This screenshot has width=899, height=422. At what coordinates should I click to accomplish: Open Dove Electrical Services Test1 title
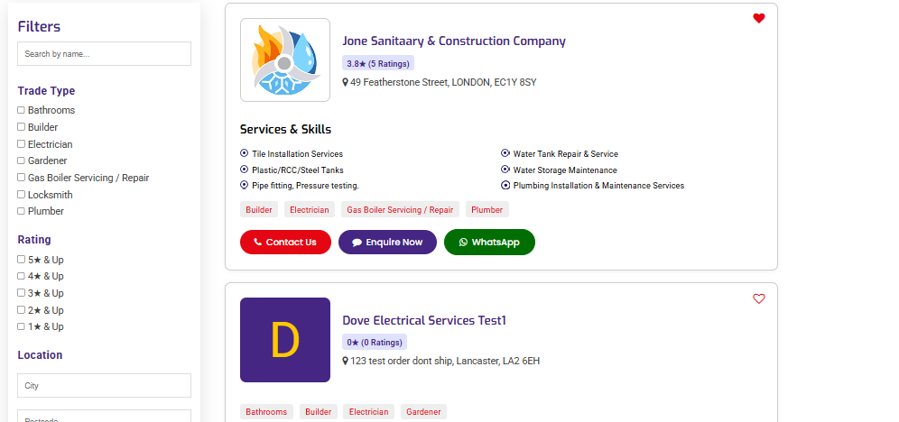coord(424,321)
